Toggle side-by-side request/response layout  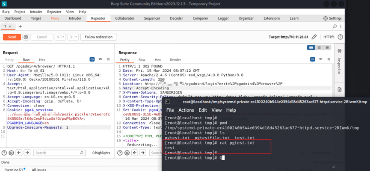(311, 47)
